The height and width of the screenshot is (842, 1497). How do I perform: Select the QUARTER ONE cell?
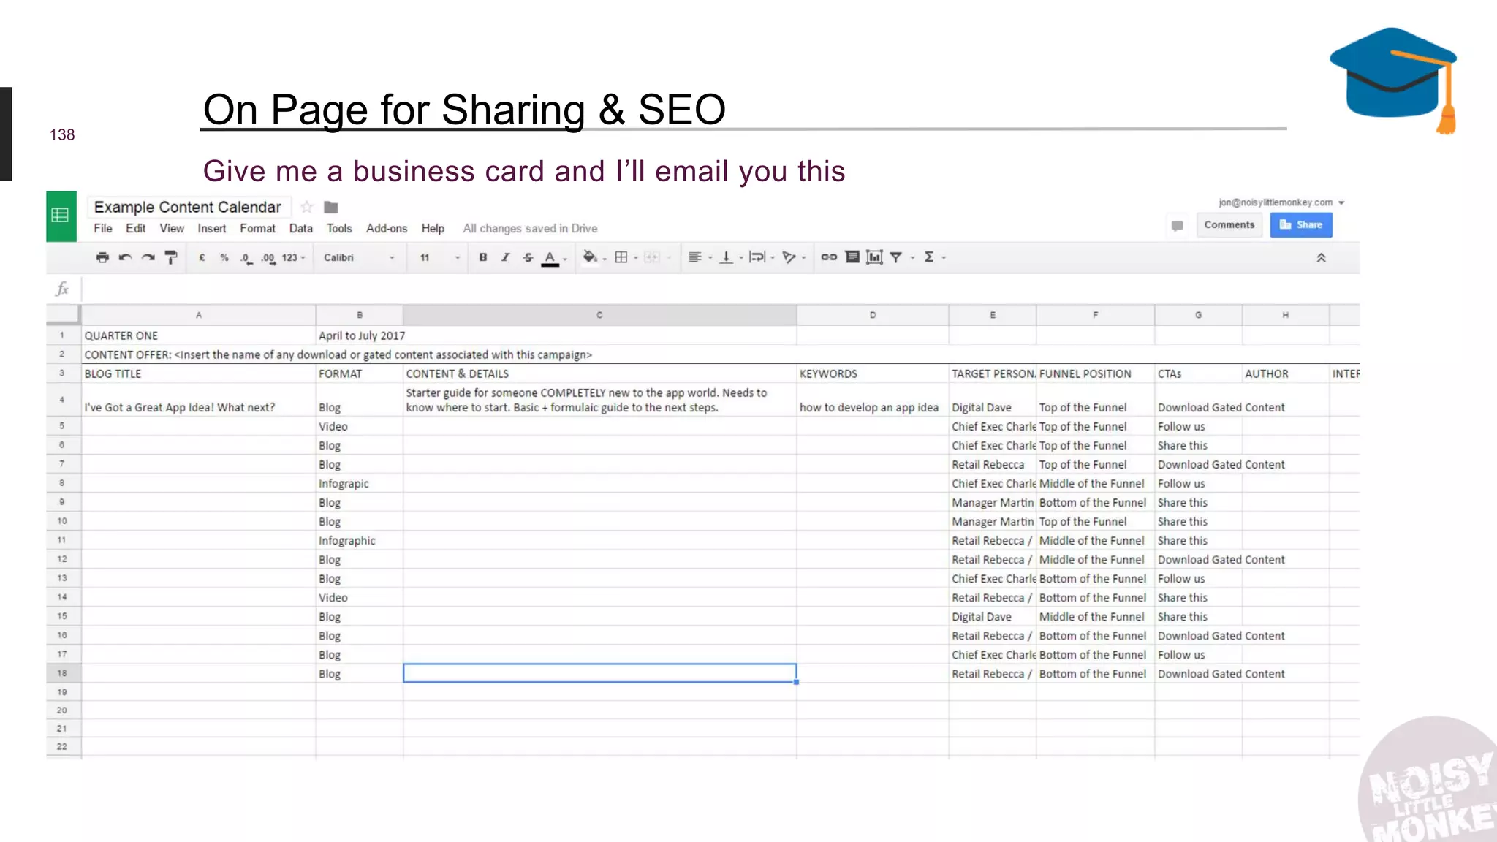198,335
